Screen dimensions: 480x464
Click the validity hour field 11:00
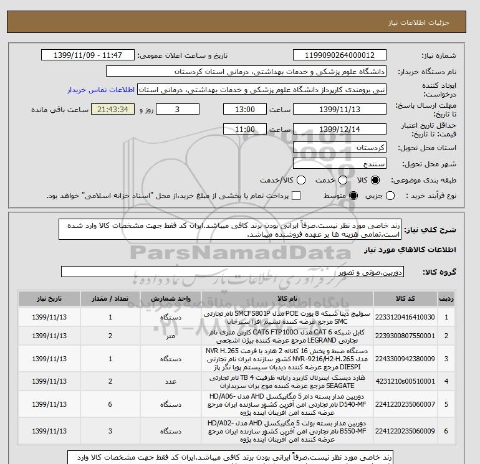click(245, 129)
